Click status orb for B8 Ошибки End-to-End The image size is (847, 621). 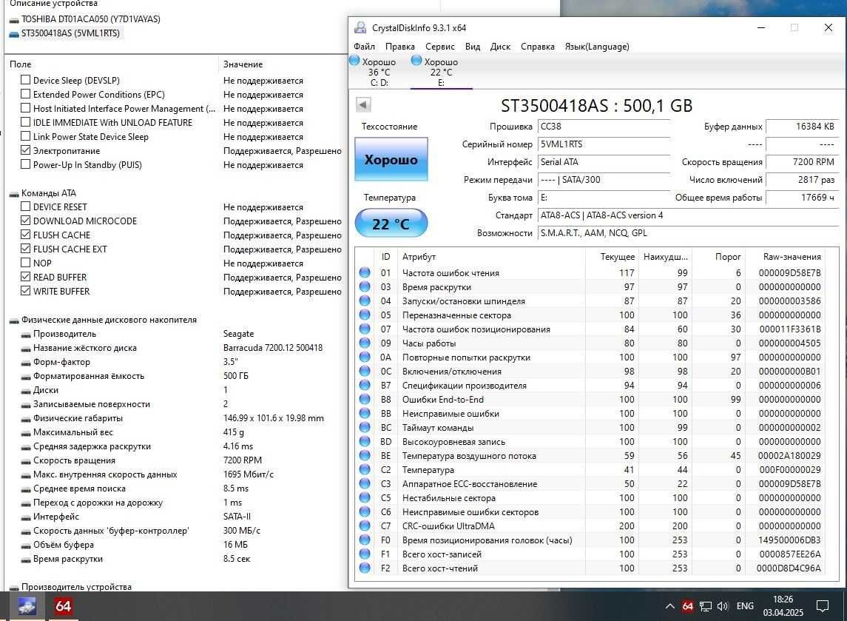point(365,399)
